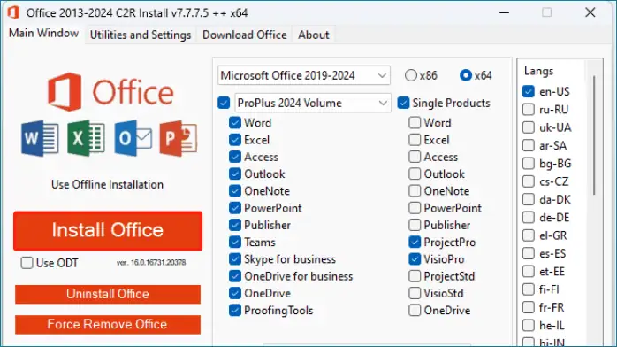Uncheck Access under ProPlus suite
The height and width of the screenshot is (347, 617).
coord(235,157)
